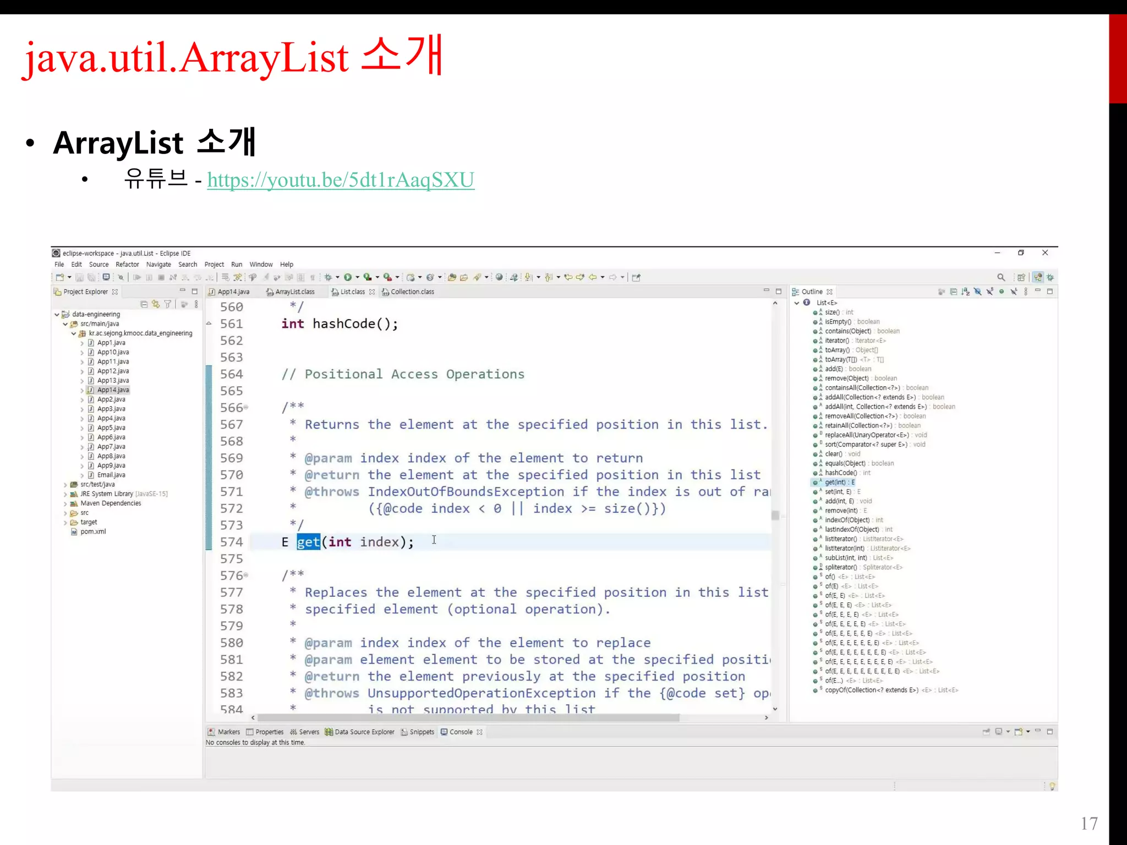This screenshot has width=1127, height=845.
Task: Toggle Link with Editor in Project Explorer
Action: 156,304
